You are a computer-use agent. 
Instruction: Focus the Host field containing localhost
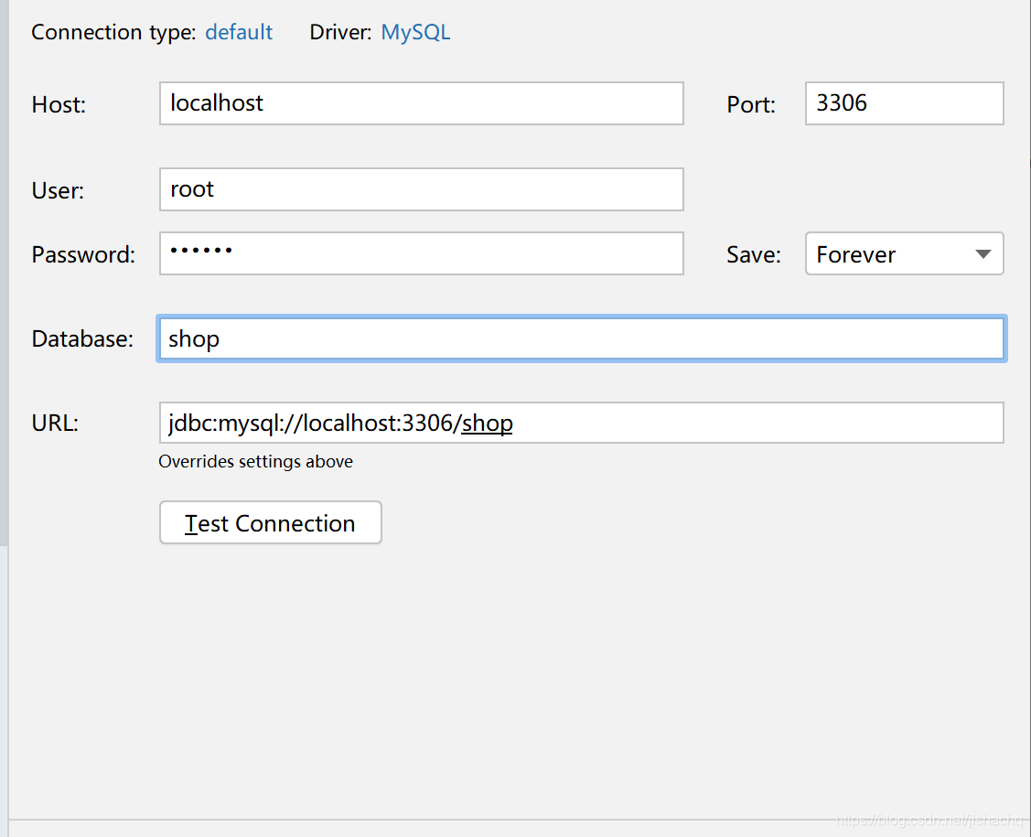click(x=421, y=103)
